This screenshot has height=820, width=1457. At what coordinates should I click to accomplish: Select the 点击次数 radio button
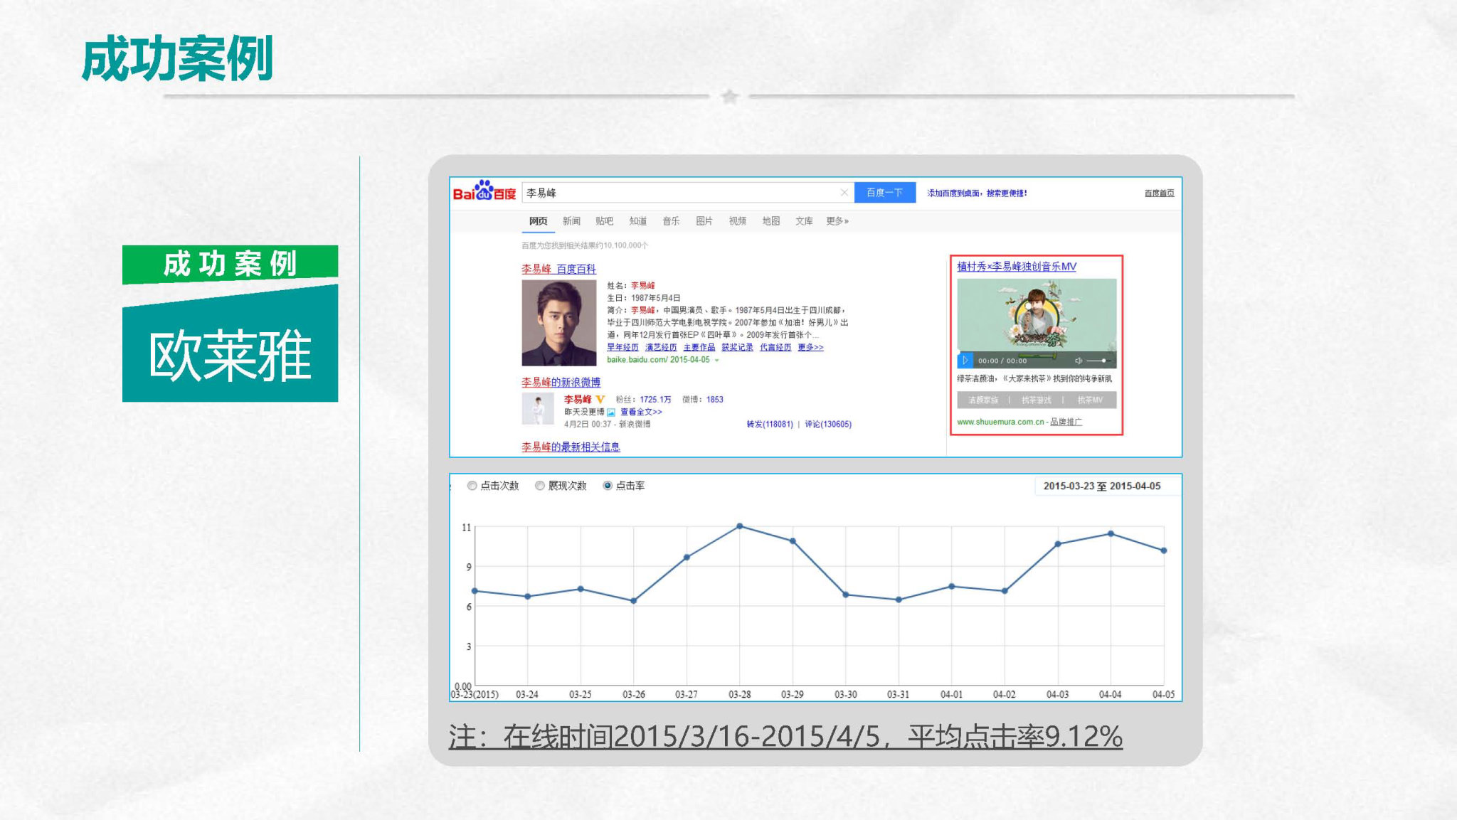pyautogui.click(x=472, y=486)
